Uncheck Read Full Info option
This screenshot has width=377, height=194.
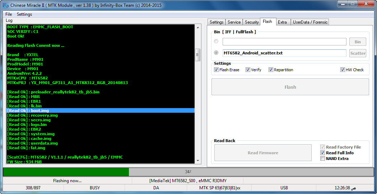(x=322, y=153)
